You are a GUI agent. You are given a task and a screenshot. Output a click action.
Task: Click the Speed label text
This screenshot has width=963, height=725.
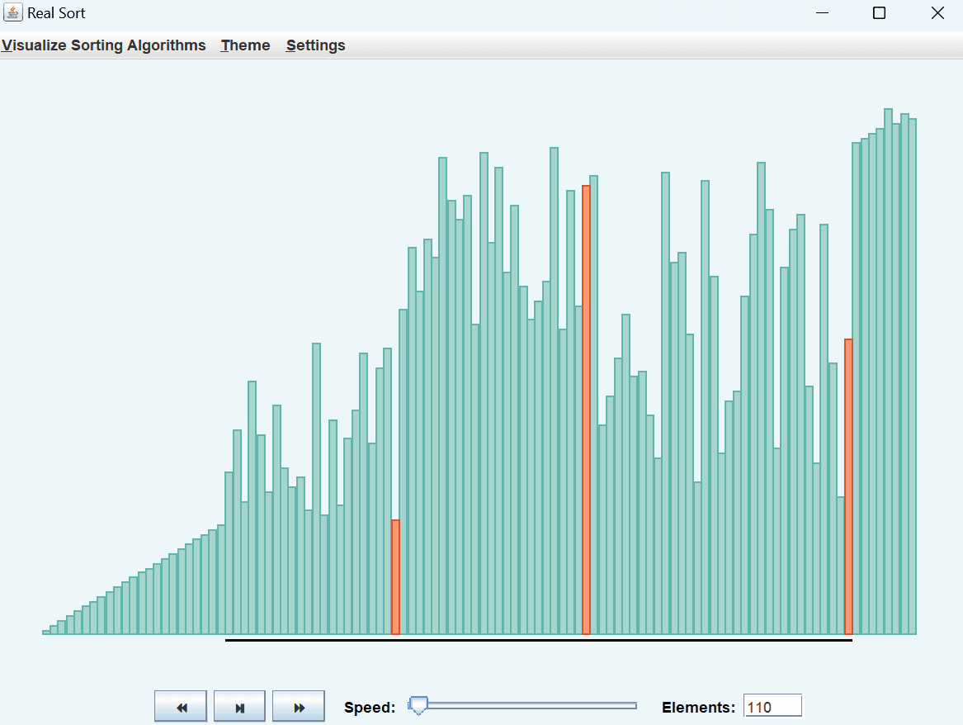(x=370, y=706)
